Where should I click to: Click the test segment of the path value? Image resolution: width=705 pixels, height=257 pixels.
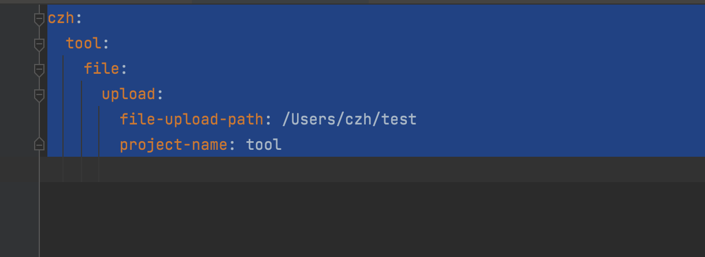point(399,119)
